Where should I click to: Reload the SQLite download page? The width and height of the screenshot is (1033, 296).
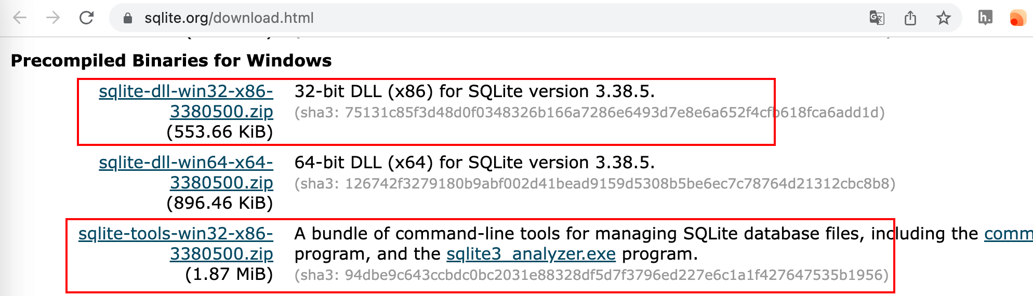(86, 18)
